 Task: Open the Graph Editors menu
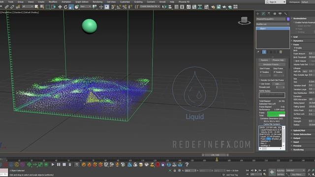point(82,2)
